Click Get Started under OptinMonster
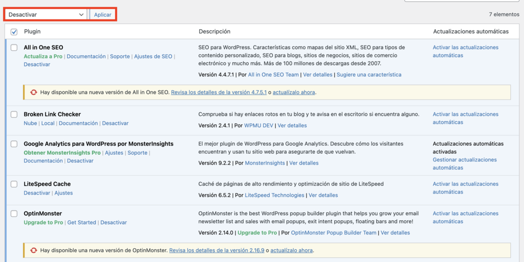The image size is (524, 262). point(81,222)
